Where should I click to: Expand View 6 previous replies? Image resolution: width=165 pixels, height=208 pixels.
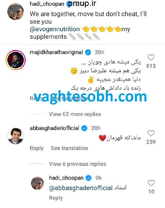[x=77, y=164]
